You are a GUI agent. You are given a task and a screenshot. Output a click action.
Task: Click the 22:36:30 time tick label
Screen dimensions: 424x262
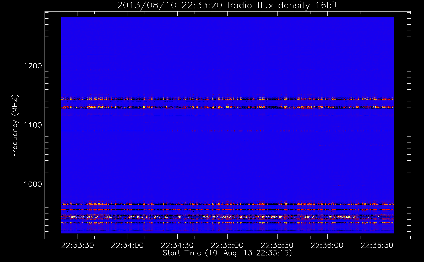tap(377, 245)
